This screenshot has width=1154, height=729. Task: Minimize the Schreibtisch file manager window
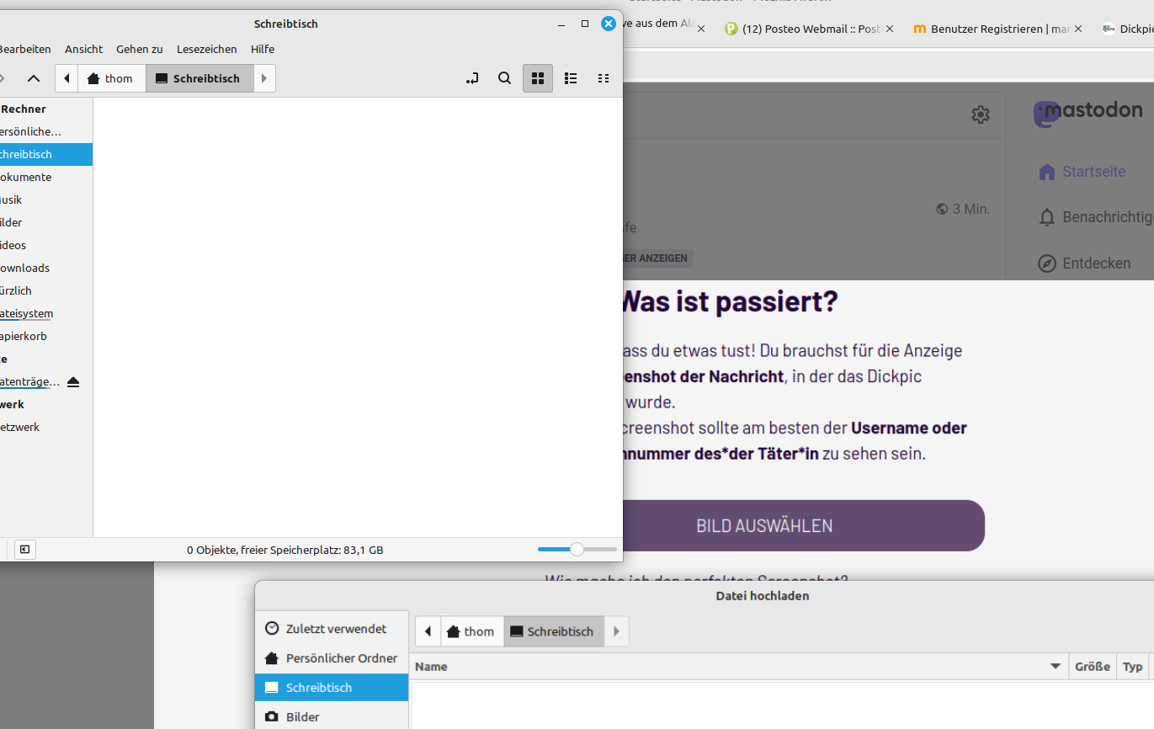pos(561,24)
